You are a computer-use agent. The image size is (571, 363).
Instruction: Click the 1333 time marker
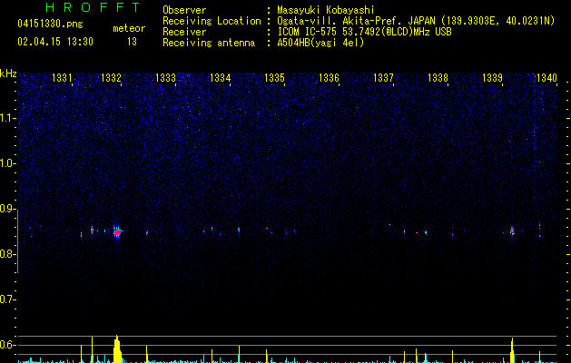[166, 78]
